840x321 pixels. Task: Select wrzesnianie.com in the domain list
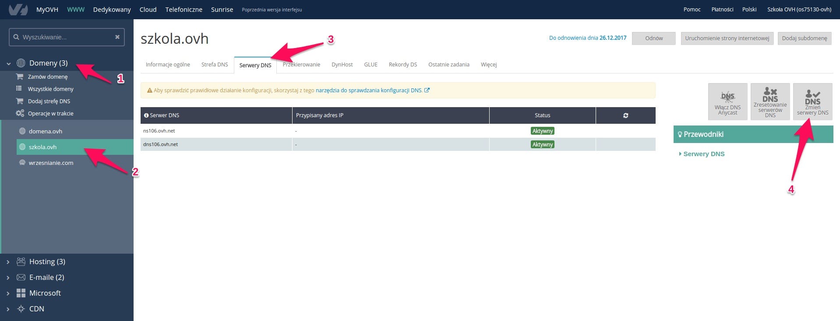(51, 163)
